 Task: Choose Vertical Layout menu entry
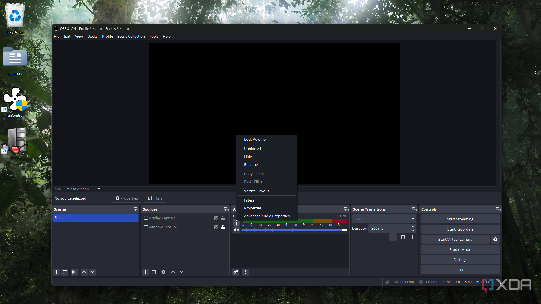click(x=267, y=191)
